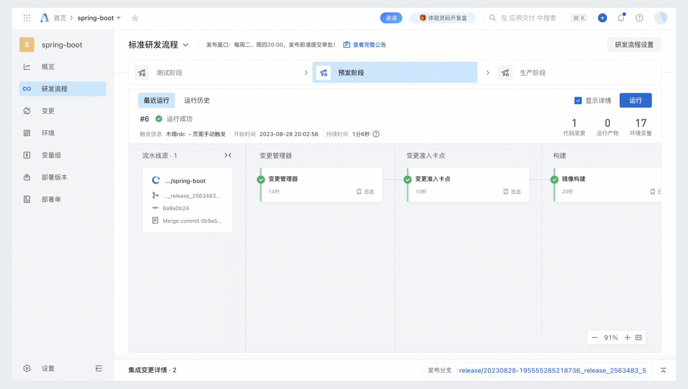Screen dimensions: 688x389
Task: Click the 部署版本 sidebar icon
Action: click(27, 177)
